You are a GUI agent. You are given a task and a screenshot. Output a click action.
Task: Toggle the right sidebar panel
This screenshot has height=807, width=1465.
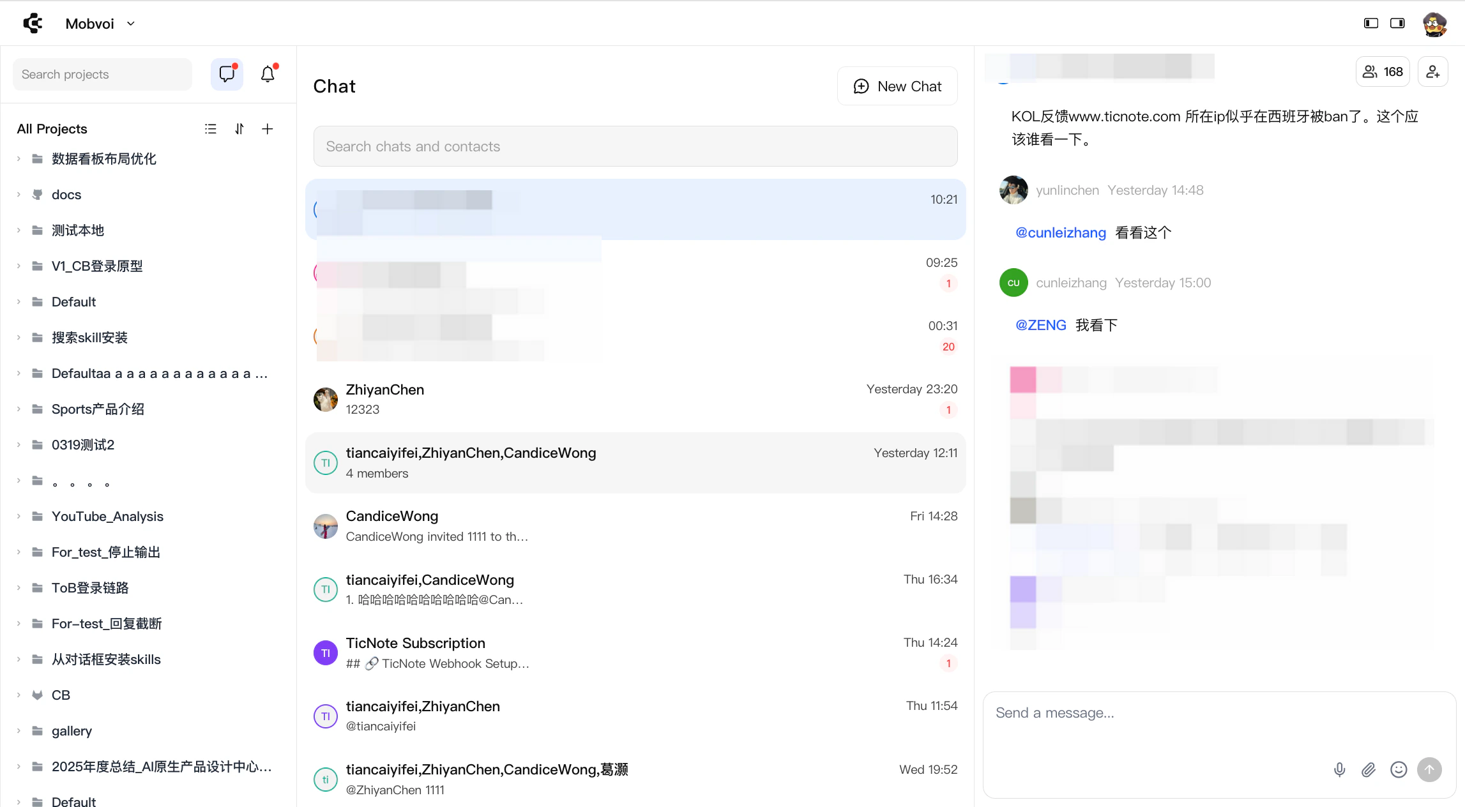point(1397,24)
